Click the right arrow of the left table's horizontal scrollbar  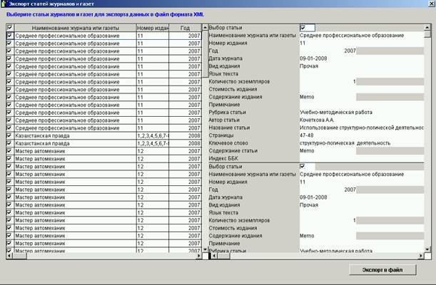click(198, 256)
